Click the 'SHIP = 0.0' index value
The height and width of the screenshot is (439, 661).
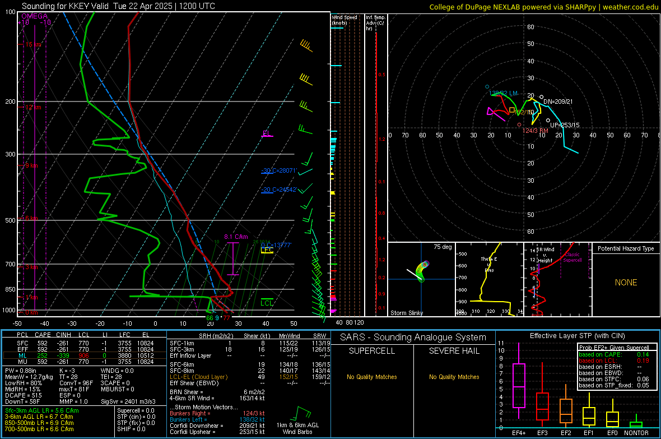point(131,429)
